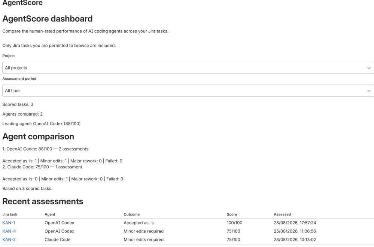The image size is (374, 247).
Task: Click the 'Accepted as-is: 1' outcome breakdown line
Action: tap(62, 161)
